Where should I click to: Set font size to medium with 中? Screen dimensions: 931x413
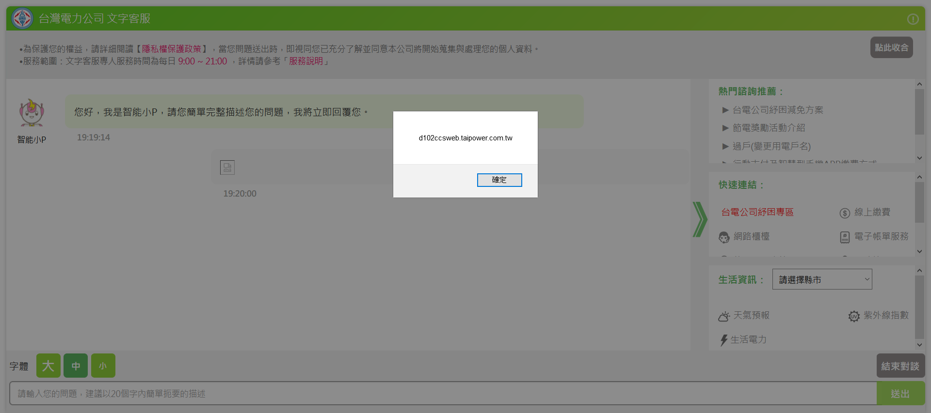point(76,366)
